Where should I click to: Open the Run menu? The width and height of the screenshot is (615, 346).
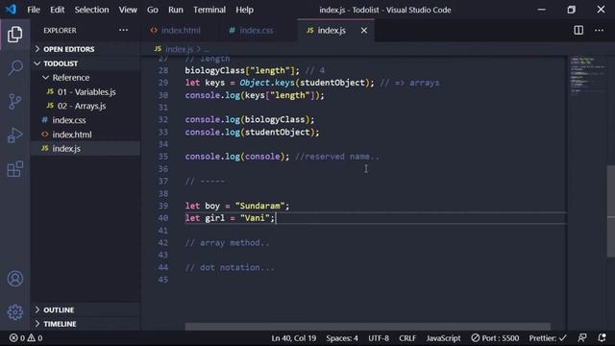176,10
